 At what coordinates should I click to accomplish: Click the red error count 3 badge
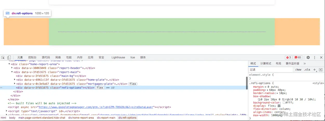tap(288, 57)
